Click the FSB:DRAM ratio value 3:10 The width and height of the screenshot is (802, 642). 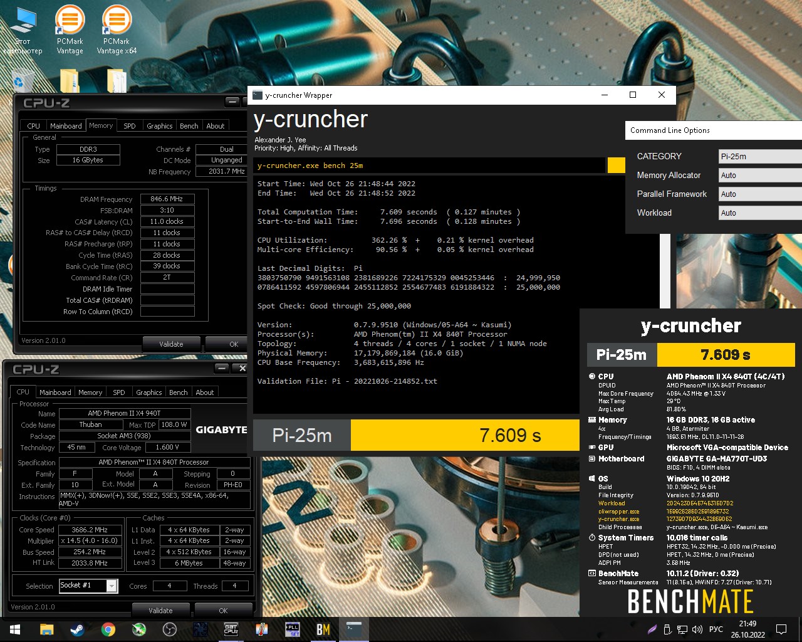click(167, 211)
